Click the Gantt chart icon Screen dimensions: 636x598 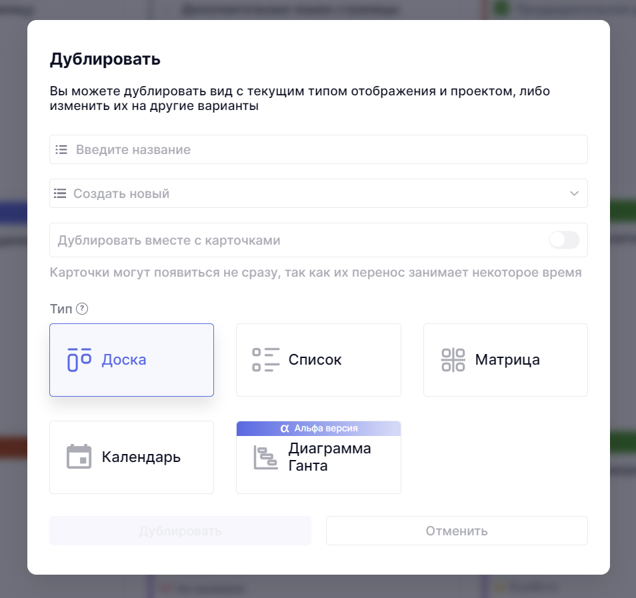265,457
